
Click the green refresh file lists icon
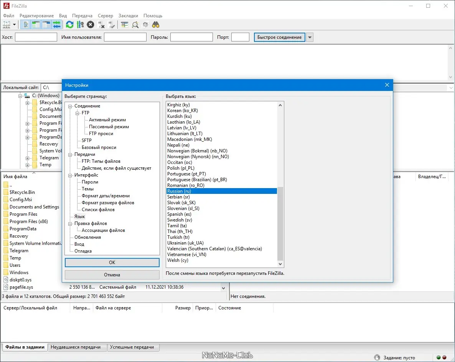click(x=69, y=25)
